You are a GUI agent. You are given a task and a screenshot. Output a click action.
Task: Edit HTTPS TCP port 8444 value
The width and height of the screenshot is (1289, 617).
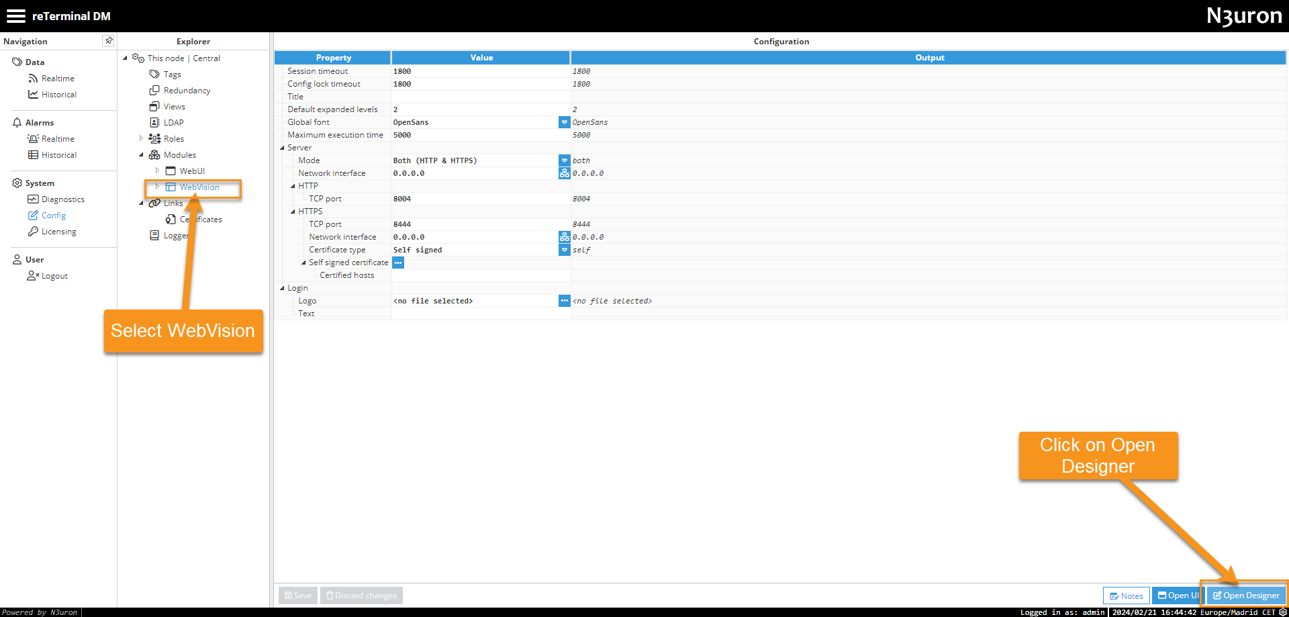pos(481,224)
